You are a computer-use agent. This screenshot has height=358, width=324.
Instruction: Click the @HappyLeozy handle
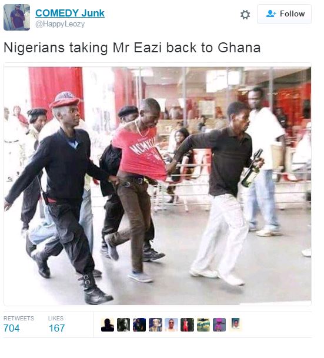point(60,24)
